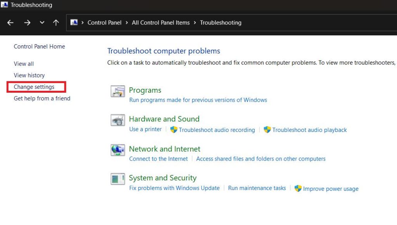Go back with the left arrow
Image resolution: width=397 pixels, height=225 pixels.
10,22
